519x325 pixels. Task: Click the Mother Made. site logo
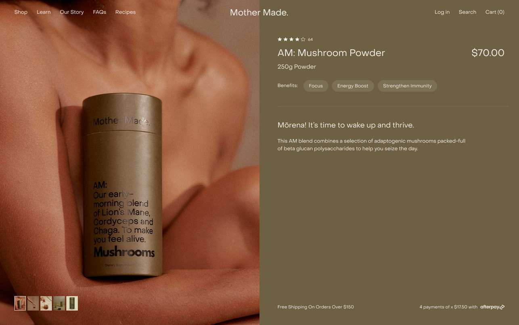coord(259,13)
